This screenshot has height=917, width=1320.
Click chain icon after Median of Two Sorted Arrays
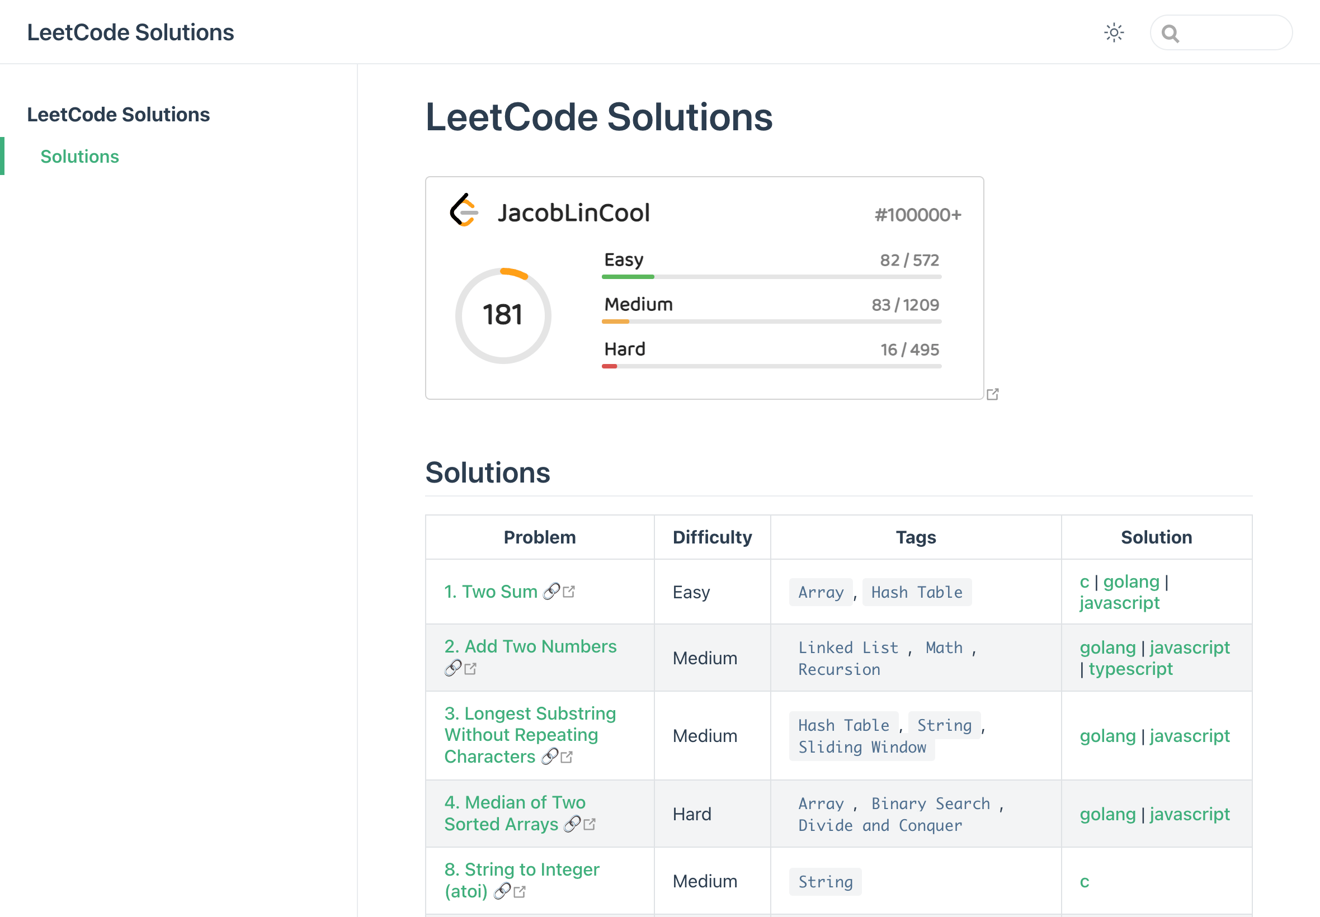click(x=572, y=824)
